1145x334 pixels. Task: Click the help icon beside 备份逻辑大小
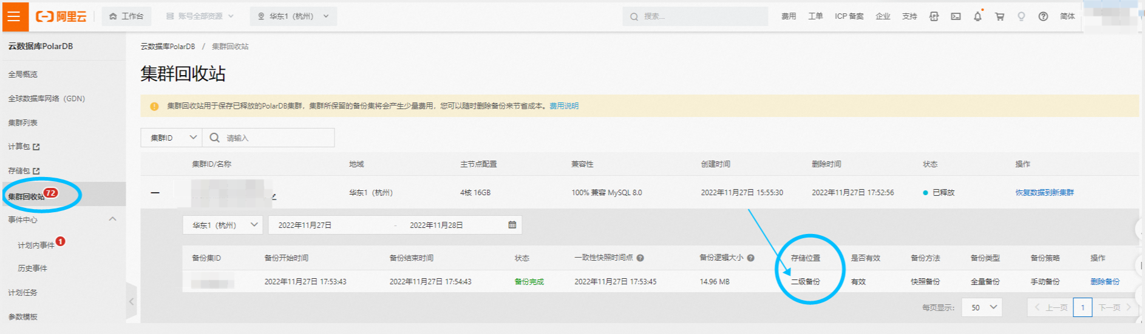[751, 258]
